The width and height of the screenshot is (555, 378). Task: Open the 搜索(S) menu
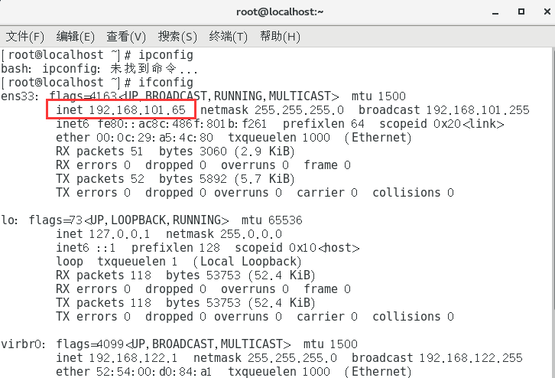[x=177, y=37]
